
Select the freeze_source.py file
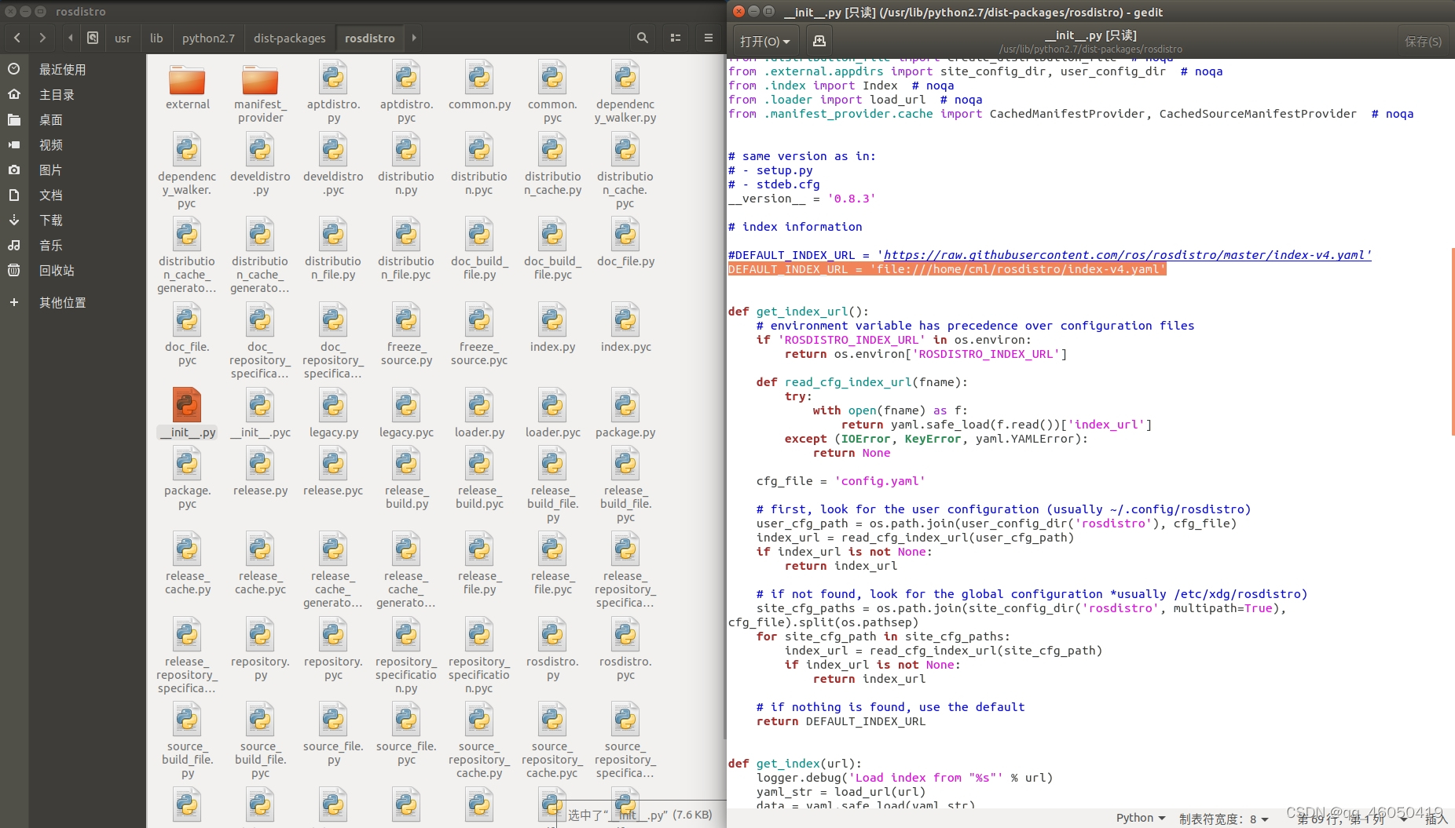pyautogui.click(x=406, y=335)
